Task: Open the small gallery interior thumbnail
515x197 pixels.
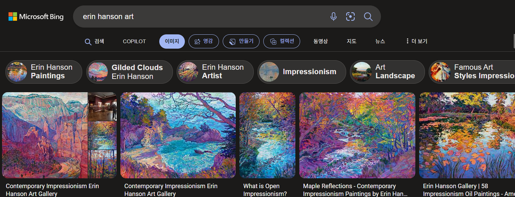Action: click(x=102, y=106)
